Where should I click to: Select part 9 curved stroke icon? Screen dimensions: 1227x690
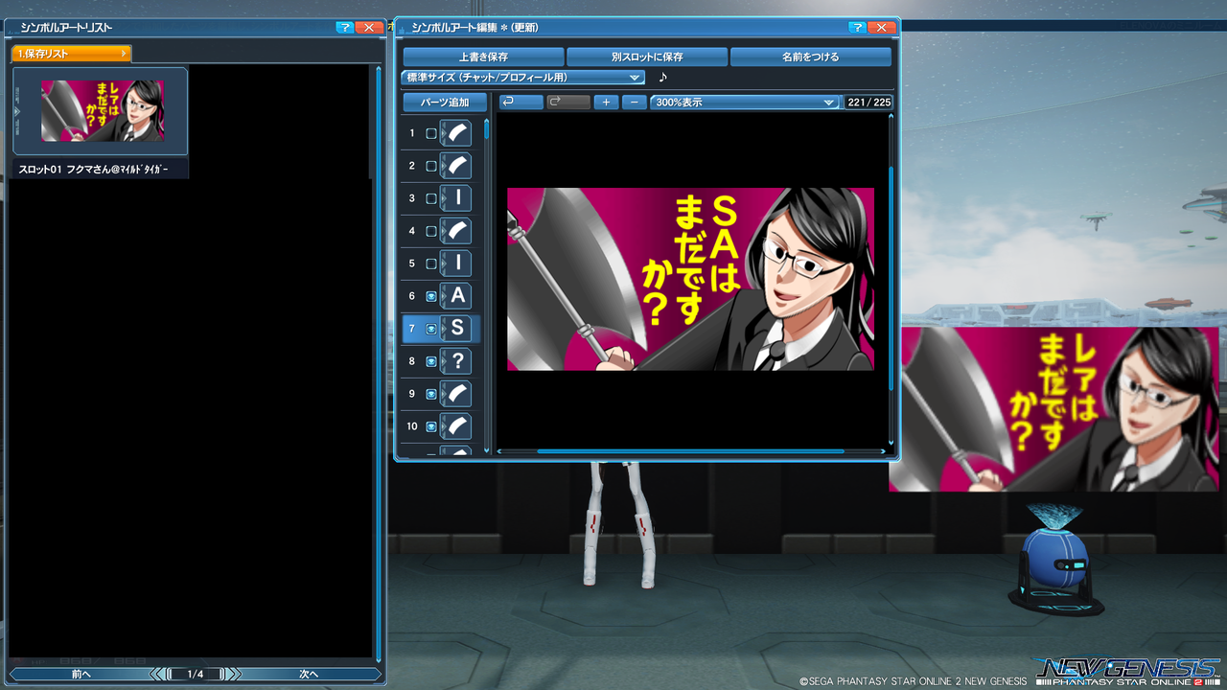coord(457,394)
